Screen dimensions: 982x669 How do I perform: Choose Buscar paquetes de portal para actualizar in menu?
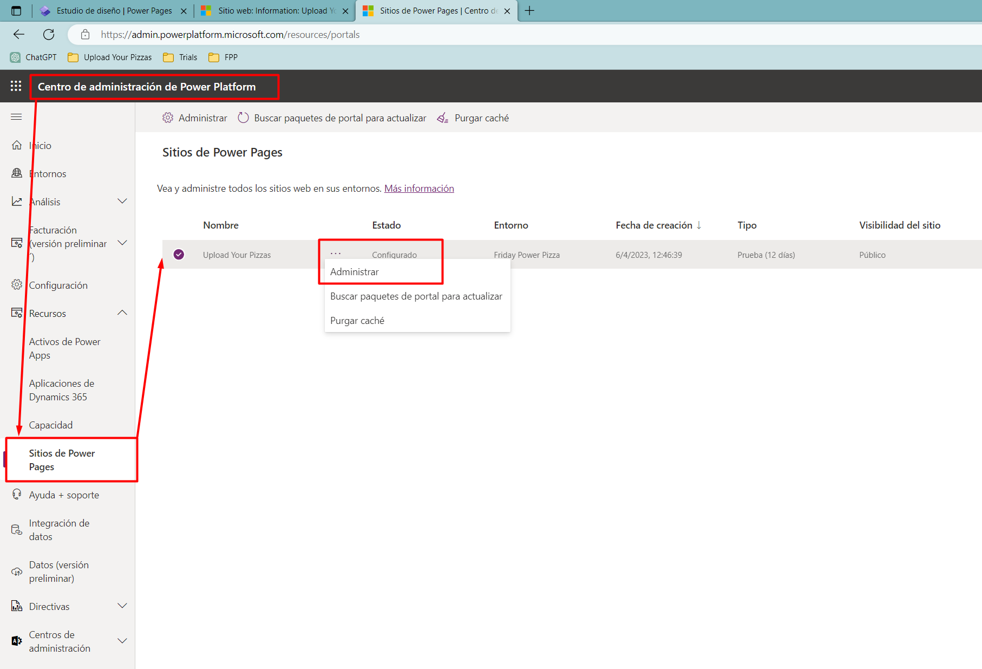pyautogui.click(x=417, y=296)
